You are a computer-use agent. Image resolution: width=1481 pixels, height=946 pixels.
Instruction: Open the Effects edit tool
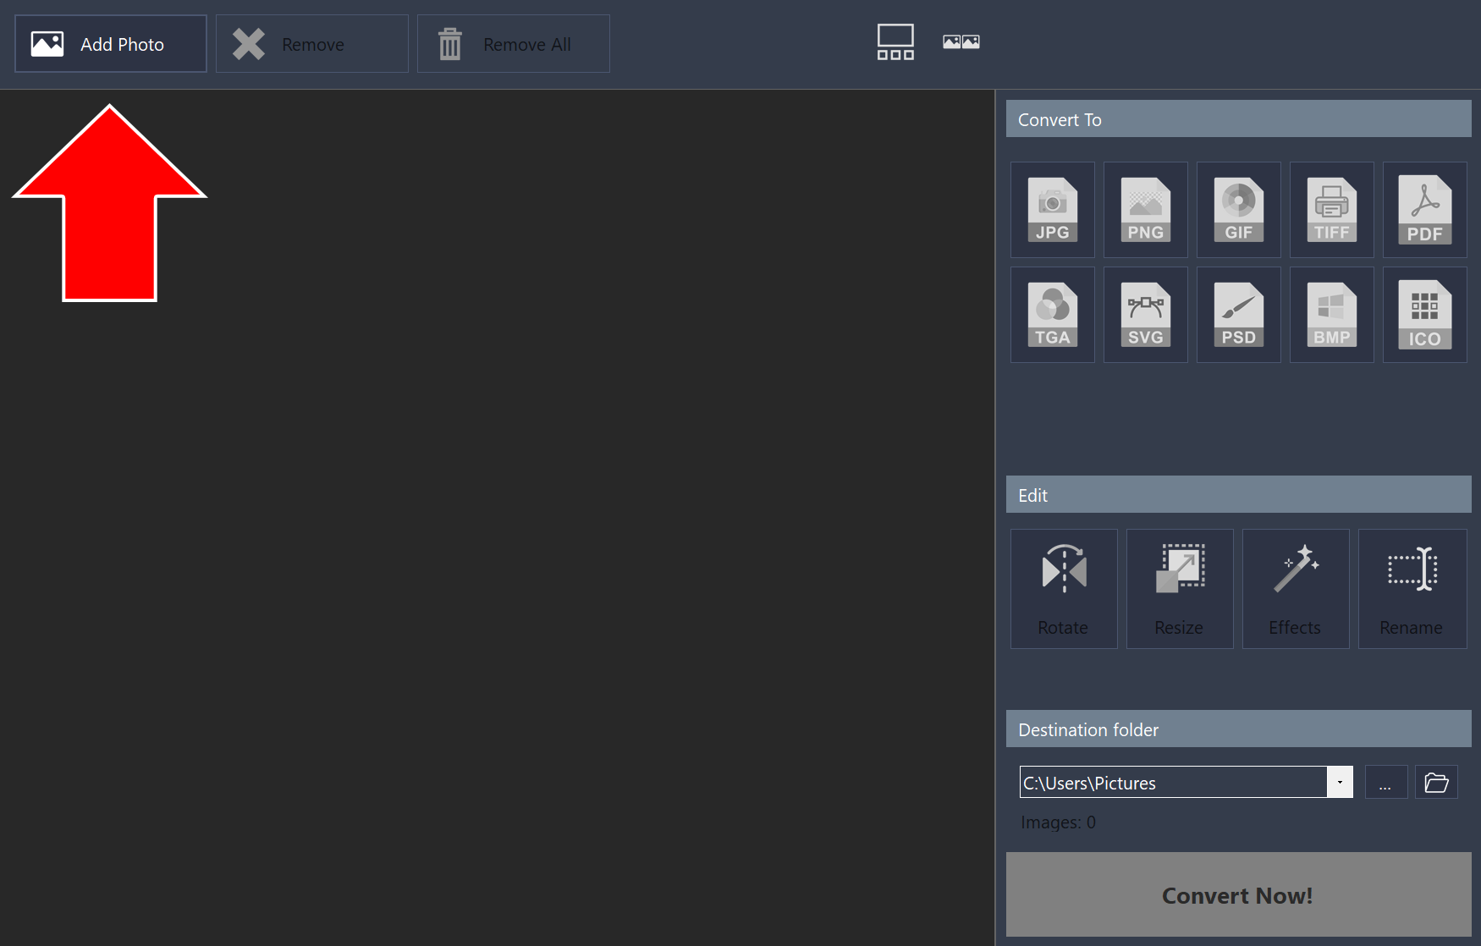pyautogui.click(x=1296, y=589)
